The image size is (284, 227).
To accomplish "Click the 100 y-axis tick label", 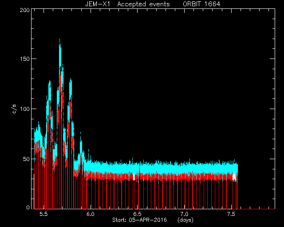I will [x=25, y=109].
